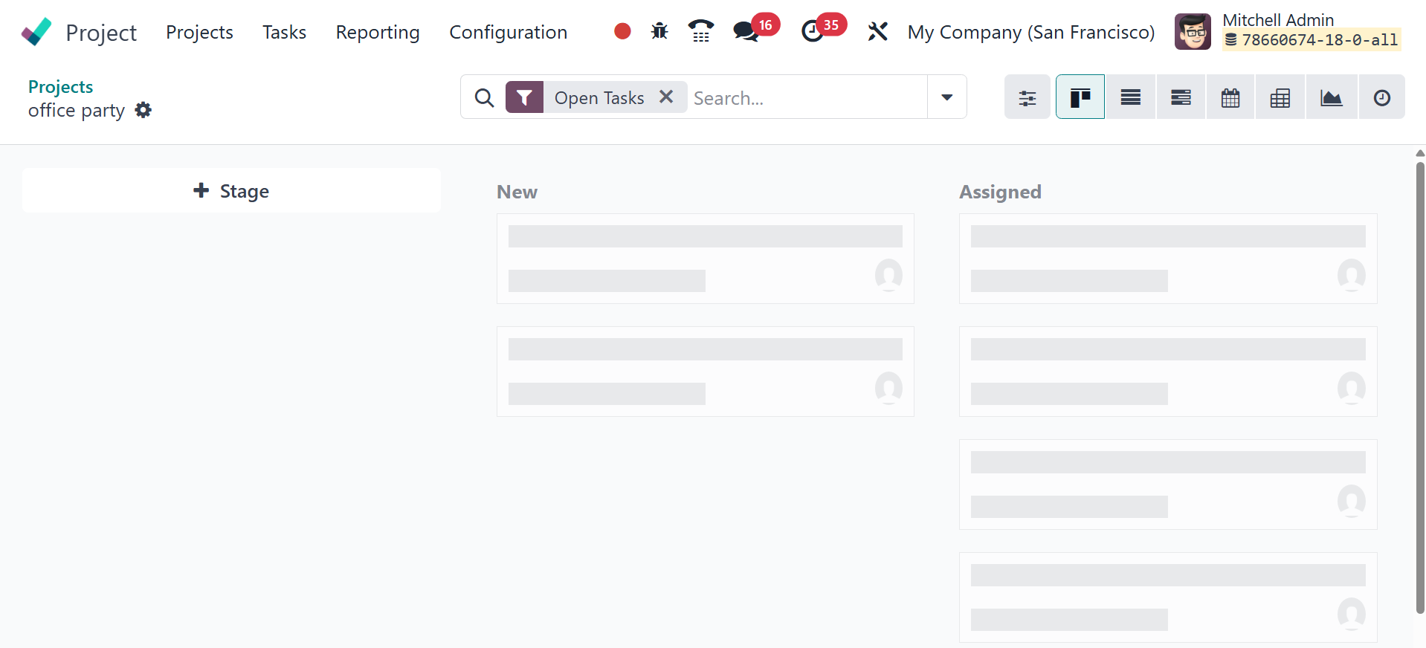Switch to Activity view
1426x648 pixels.
coord(1381,97)
